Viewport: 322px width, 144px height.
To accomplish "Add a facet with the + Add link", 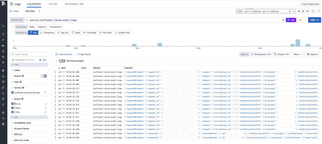I will (x=43, y=60).
